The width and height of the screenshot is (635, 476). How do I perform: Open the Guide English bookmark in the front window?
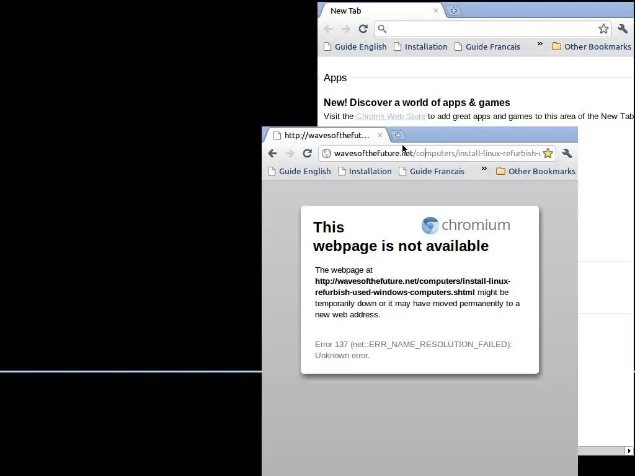pos(300,171)
